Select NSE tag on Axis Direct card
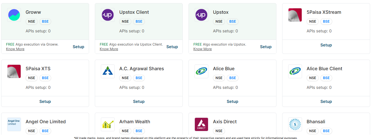The height and width of the screenshot is (139, 375). click(x=219, y=131)
